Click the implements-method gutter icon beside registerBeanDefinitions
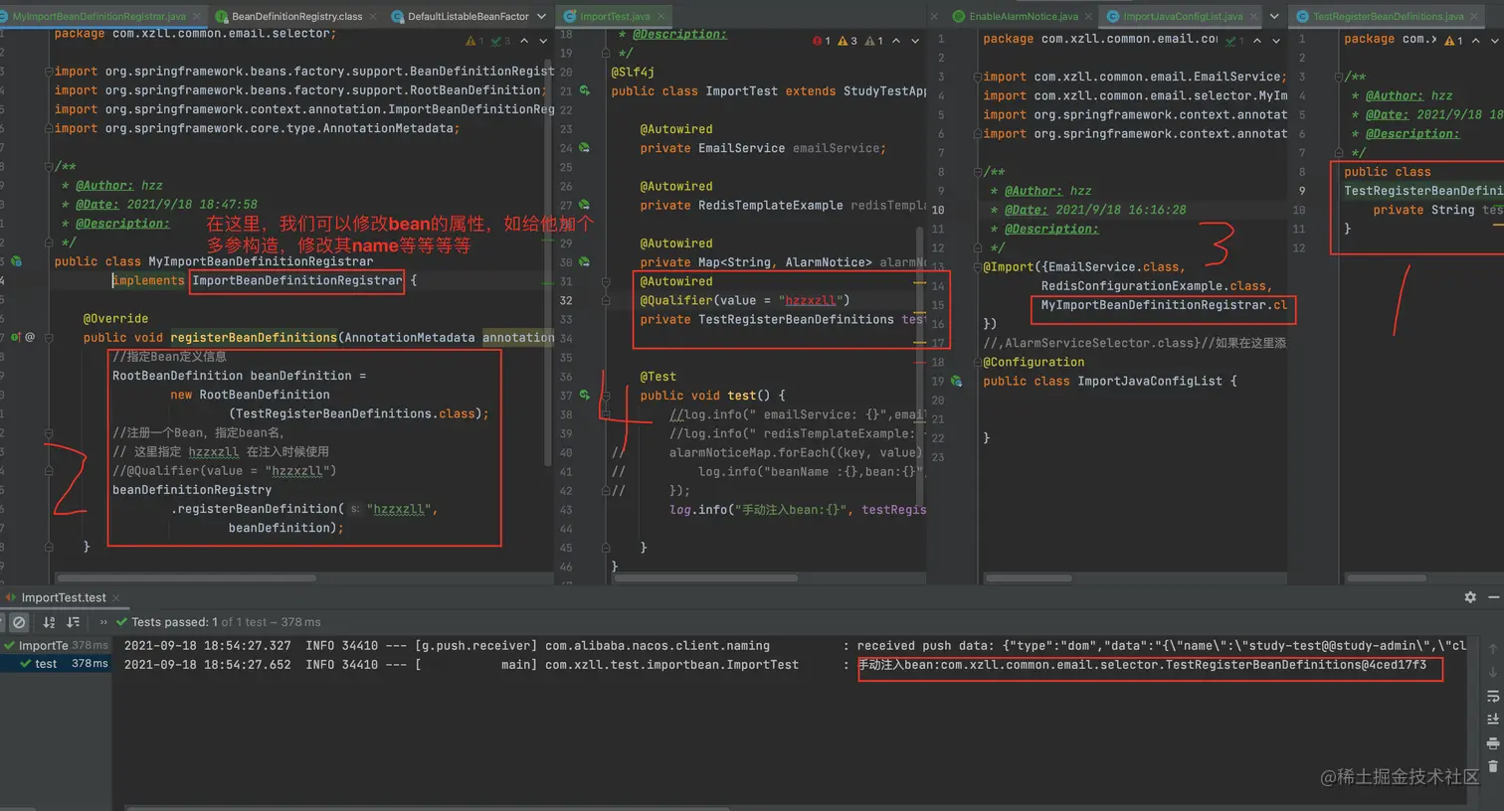1504x811 pixels. [x=16, y=338]
